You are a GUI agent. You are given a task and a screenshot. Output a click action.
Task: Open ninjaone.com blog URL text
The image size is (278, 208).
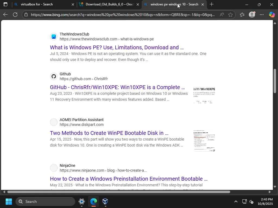tap(103, 171)
